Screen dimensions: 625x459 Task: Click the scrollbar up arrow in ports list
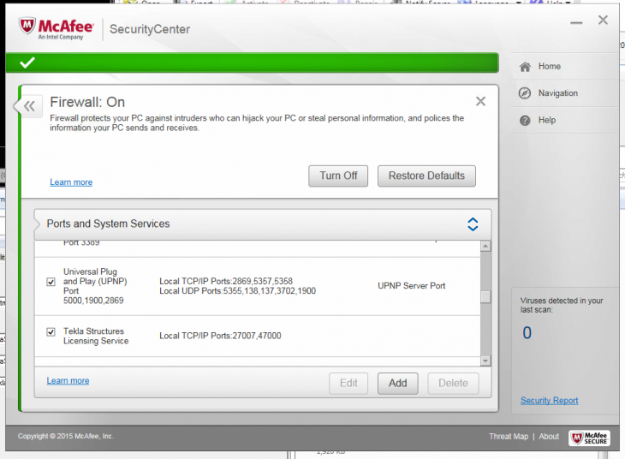click(x=485, y=247)
